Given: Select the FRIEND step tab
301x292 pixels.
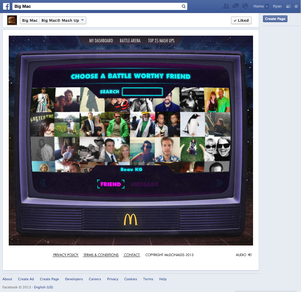Looking at the screenshot, I should 111,184.
